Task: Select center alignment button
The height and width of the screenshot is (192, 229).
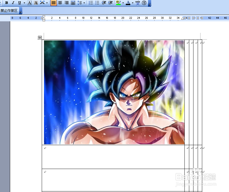Action: click(x=60, y=3)
